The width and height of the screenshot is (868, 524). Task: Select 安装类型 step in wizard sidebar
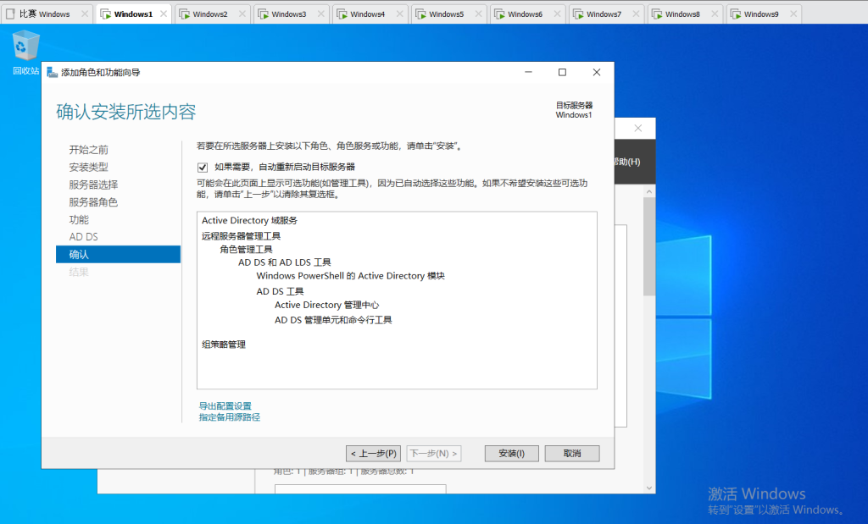coord(89,168)
